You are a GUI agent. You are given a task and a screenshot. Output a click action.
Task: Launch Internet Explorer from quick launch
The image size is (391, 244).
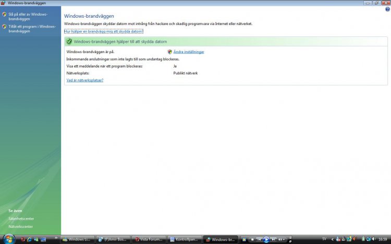click(x=29, y=239)
